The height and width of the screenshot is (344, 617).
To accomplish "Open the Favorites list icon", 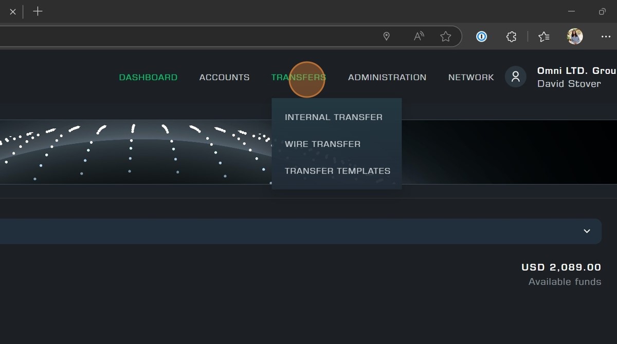I will click(x=543, y=36).
